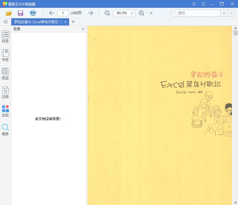Collapse the sidebar panel arrow
The image size is (238, 205).
coord(5,22)
